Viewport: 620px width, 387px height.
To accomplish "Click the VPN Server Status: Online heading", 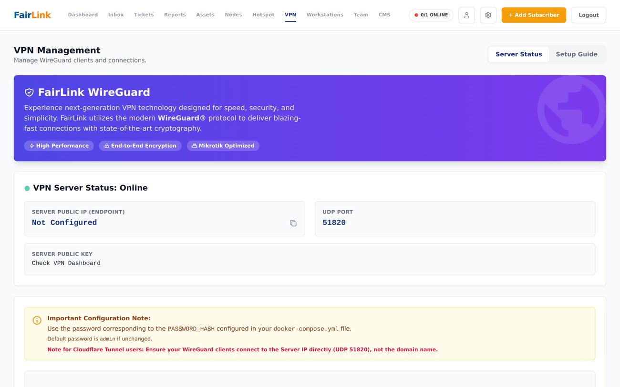I will (90, 188).
